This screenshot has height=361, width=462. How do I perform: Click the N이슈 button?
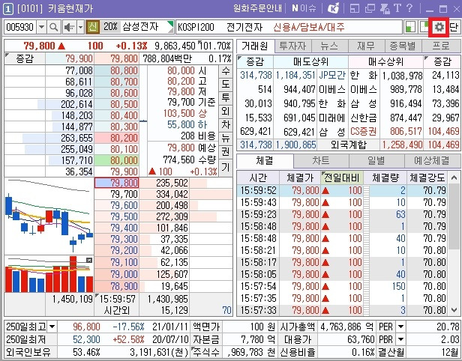pos(304,8)
